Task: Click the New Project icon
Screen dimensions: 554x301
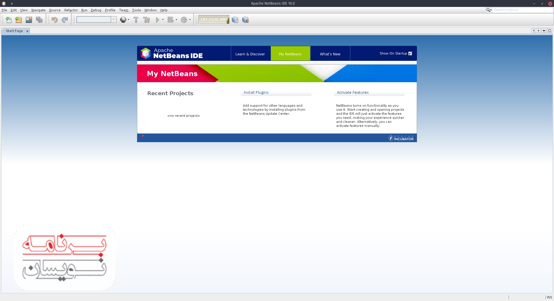Action: 18,20
